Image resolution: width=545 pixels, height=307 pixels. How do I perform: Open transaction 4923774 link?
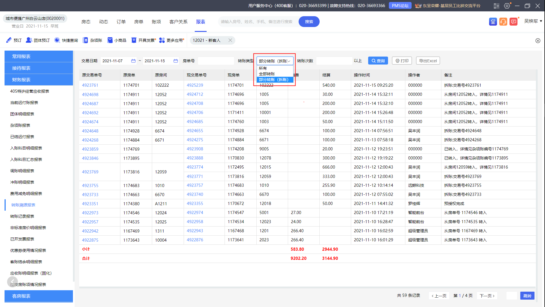point(195,167)
